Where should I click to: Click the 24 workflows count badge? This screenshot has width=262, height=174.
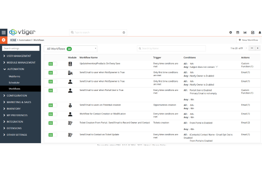click(69, 49)
